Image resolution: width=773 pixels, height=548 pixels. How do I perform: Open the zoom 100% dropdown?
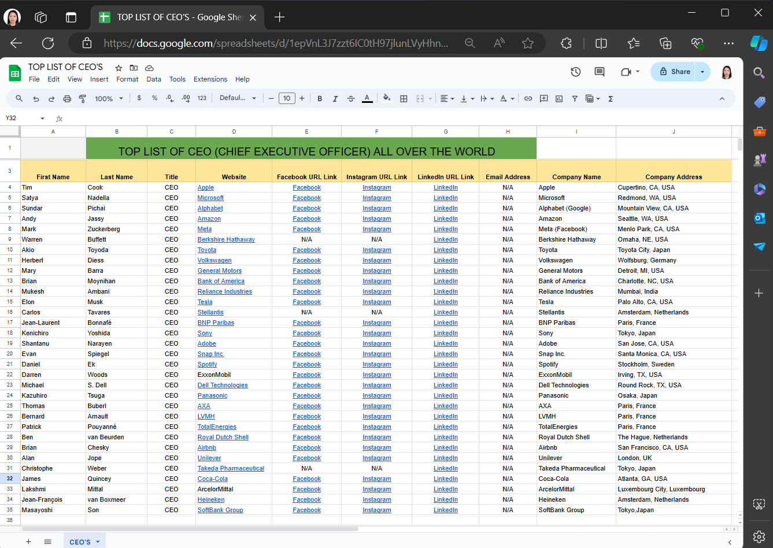point(109,99)
